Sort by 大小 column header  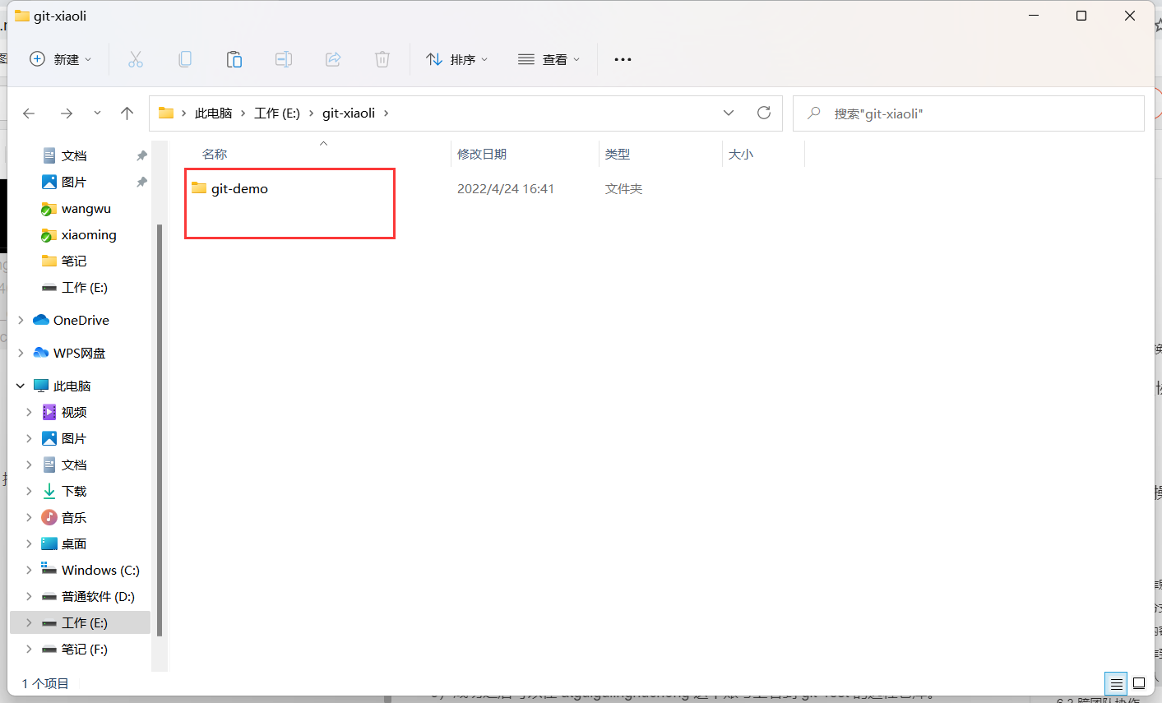[x=741, y=154]
